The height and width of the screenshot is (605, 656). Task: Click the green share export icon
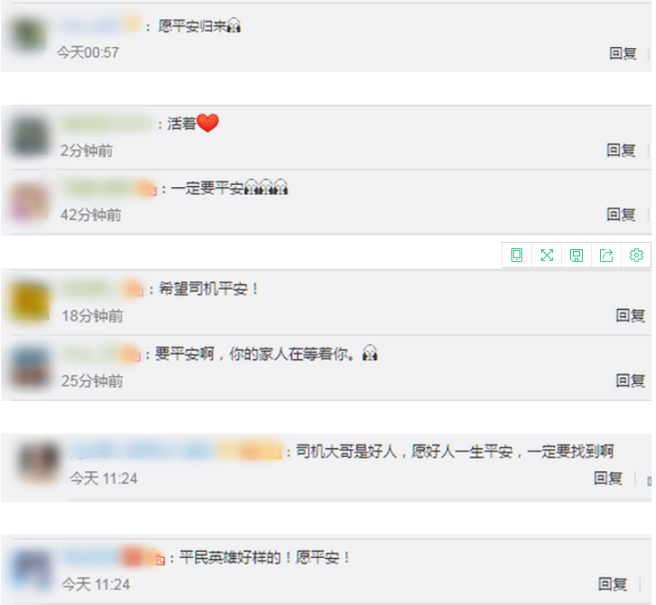pos(606,255)
